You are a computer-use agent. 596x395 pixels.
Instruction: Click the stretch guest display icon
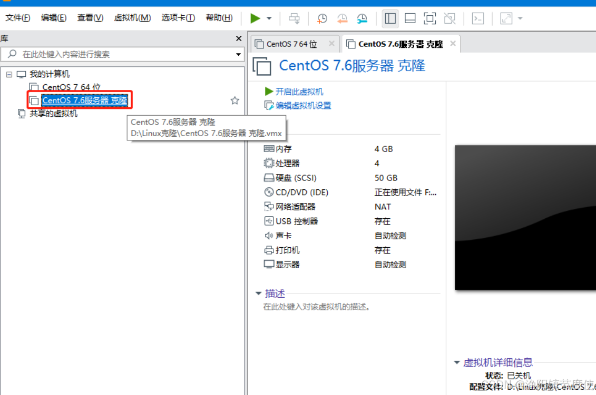click(x=506, y=18)
